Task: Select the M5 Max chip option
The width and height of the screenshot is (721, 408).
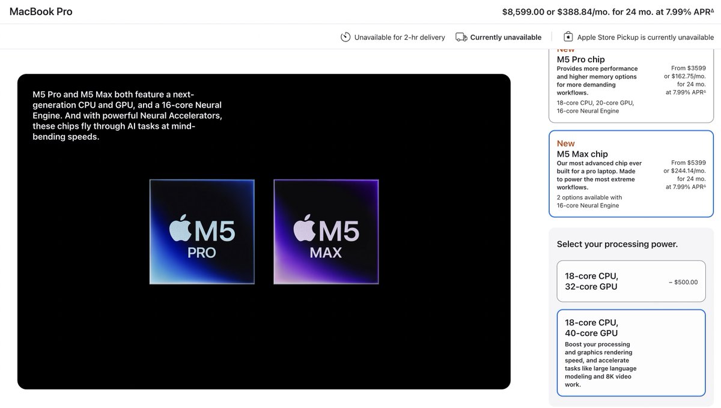Action: (631, 173)
